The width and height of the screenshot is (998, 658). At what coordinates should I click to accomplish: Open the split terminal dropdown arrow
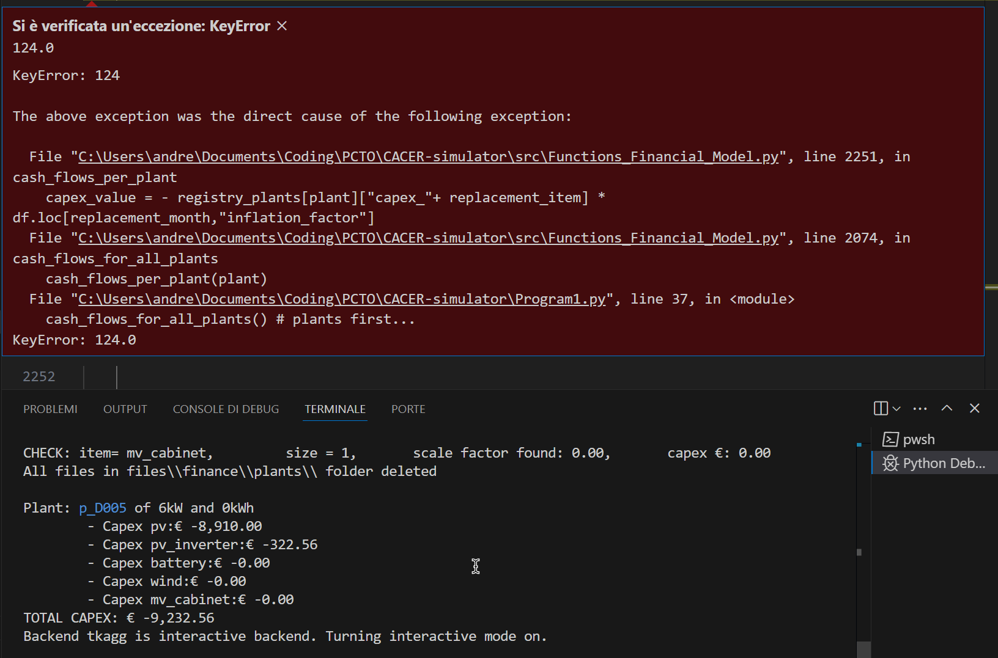tap(896, 408)
